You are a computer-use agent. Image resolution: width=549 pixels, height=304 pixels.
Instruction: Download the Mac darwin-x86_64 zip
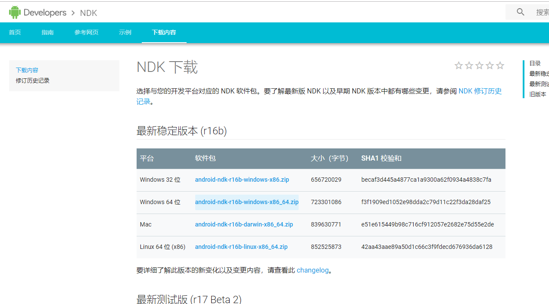244,224
